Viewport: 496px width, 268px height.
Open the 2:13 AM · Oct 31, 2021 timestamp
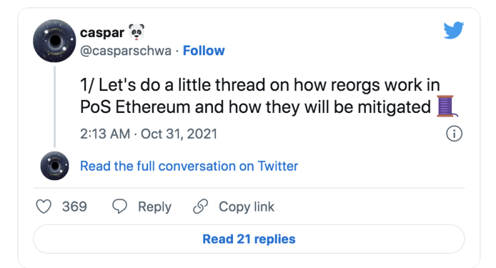click(x=148, y=134)
